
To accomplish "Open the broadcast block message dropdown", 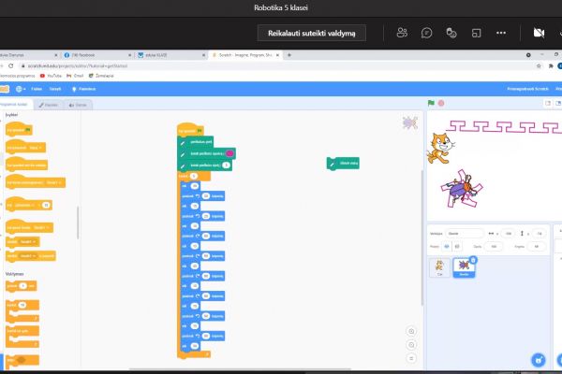I will click(x=29, y=241).
